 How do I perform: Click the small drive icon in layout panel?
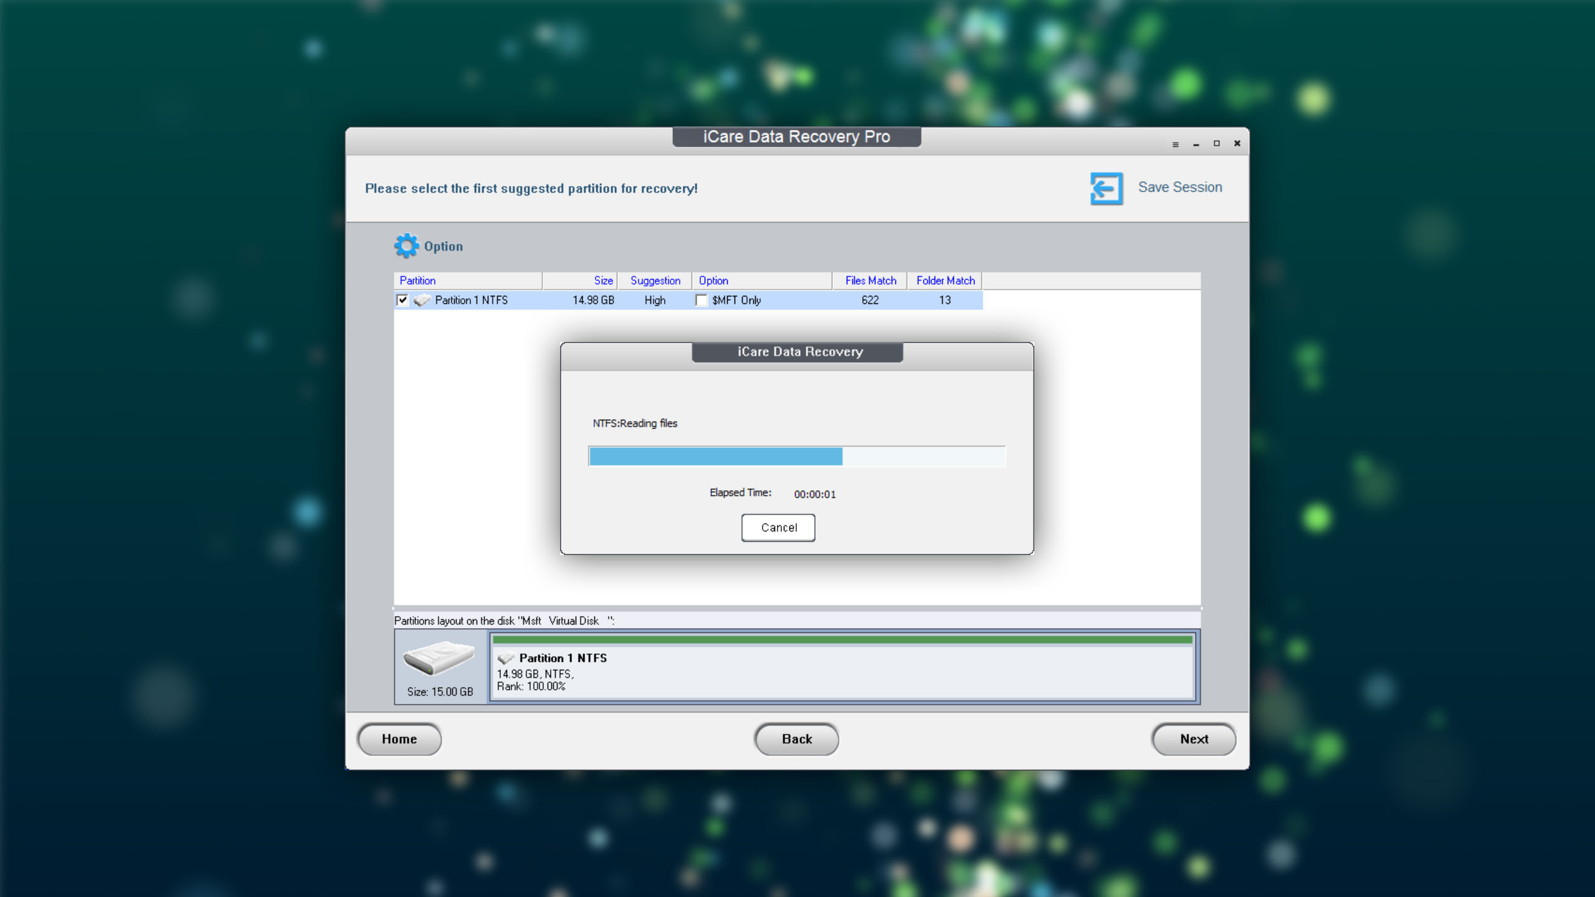(x=506, y=658)
